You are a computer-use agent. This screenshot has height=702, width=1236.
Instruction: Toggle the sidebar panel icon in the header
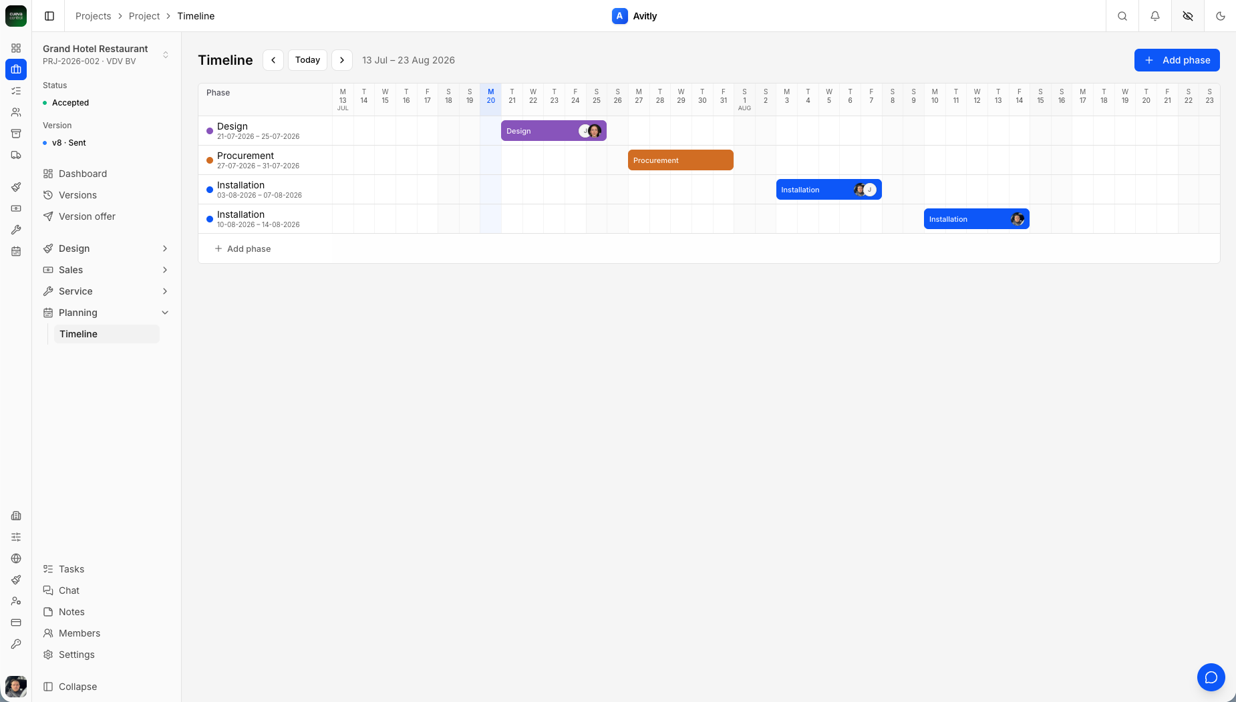pyautogui.click(x=49, y=16)
